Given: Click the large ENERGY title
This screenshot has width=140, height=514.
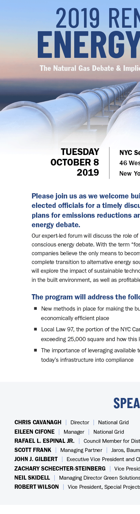Looking at the screenshot, I should (89, 46).
